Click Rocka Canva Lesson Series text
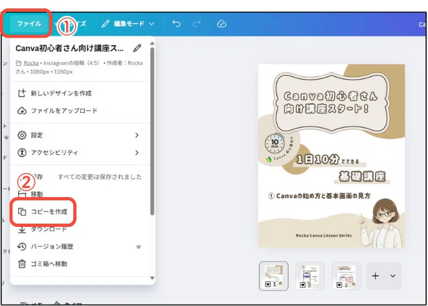Screen dimensions: 428x306 (324, 235)
